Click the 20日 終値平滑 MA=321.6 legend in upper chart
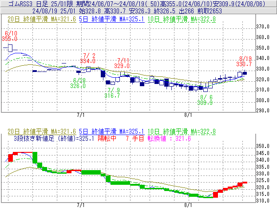The image size is (277, 211). [x=42, y=19]
